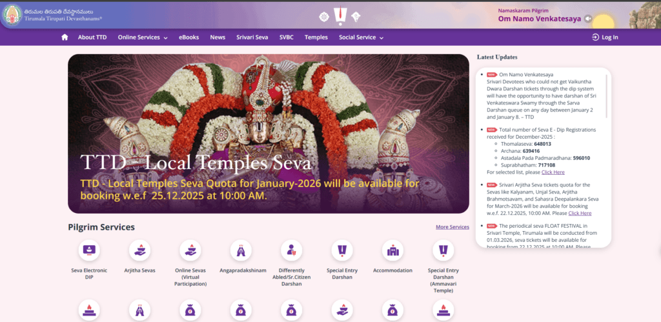Expand the Social Service dropdown menu
The height and width of the screenshot is (322, 661).
point(361,37)
